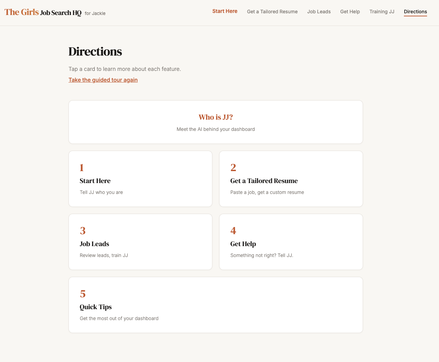
Task: Click the orange number 2 on Tailored Resume card
Action: [x=233, y=167]
